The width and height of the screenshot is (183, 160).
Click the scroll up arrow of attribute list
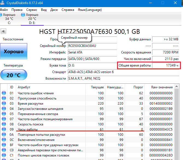click(x=177, y=86)
